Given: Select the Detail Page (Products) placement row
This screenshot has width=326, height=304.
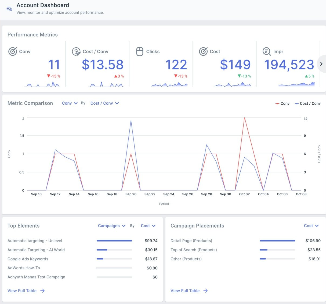Looking at the screenshot, I should point(191,241).
